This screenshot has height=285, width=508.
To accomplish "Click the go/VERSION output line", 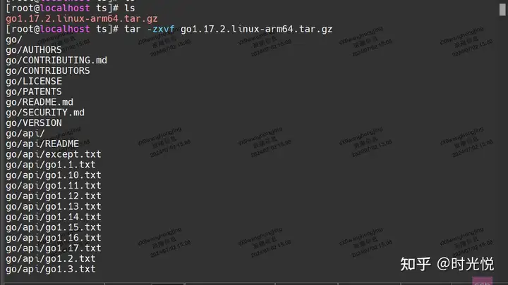I will pos(34,123).
